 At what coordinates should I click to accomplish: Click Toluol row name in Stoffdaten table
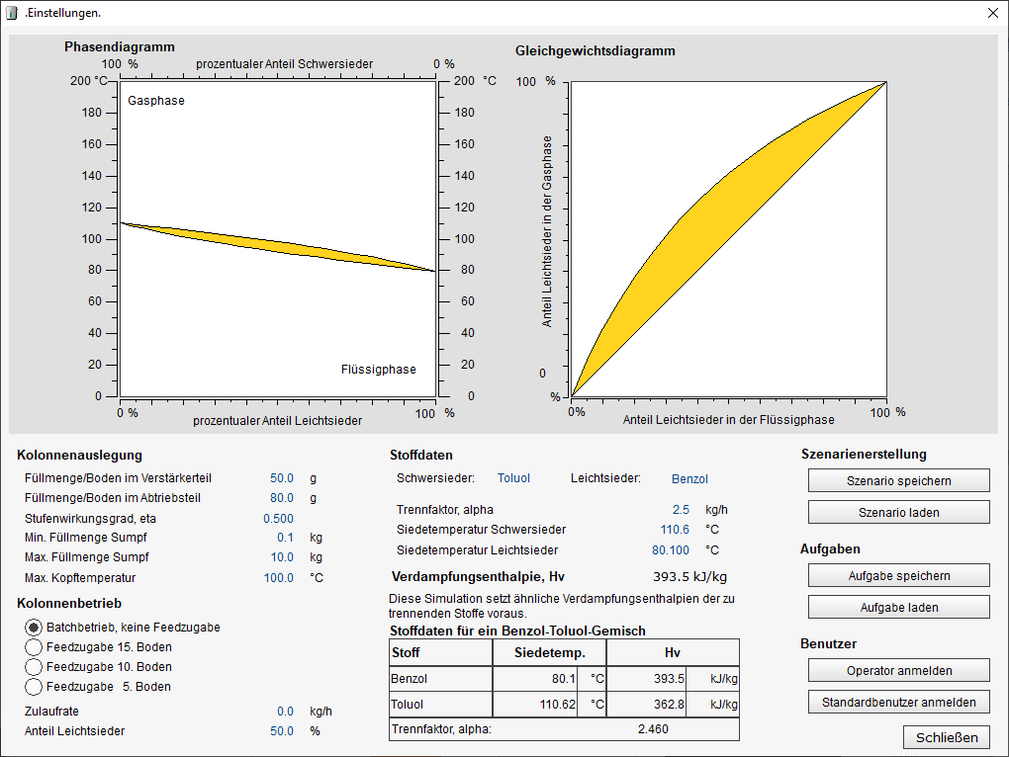click(408, 705)
